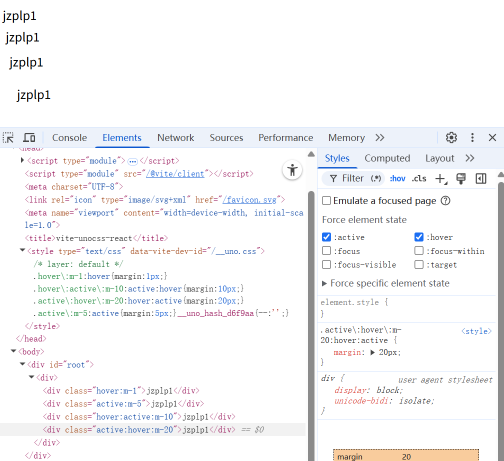Select the div class active:m-5 node
The width and height of the screenshot is (504, 461).
123,404
